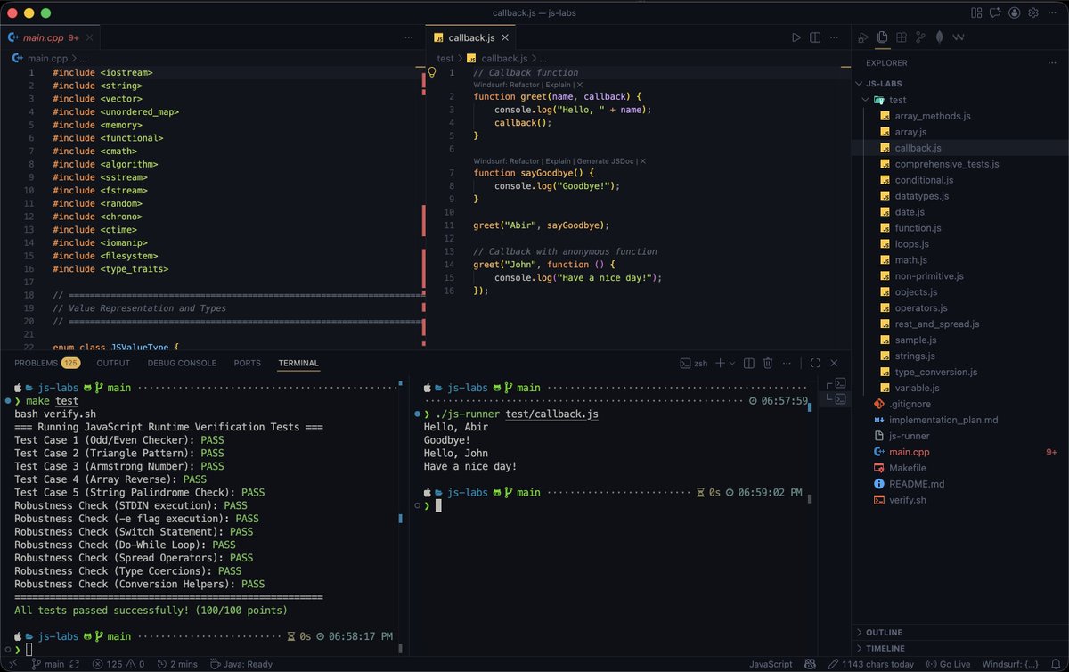The height and width of the screenshot is (672, 1069).
Task: Open the Makefile in the explorer
Action: (958, 468)
